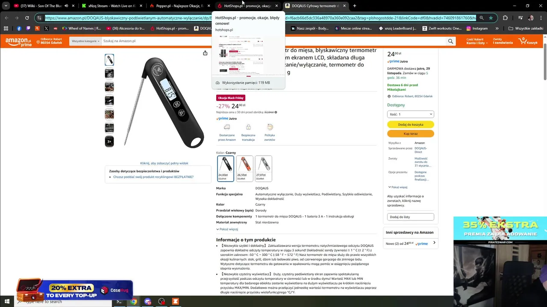Open Chrome extensions puzzle icon
The height and width of the screenshot is (307, 547).
tap(505, 18)
